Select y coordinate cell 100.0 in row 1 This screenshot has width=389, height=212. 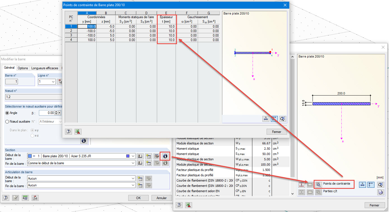87,26
